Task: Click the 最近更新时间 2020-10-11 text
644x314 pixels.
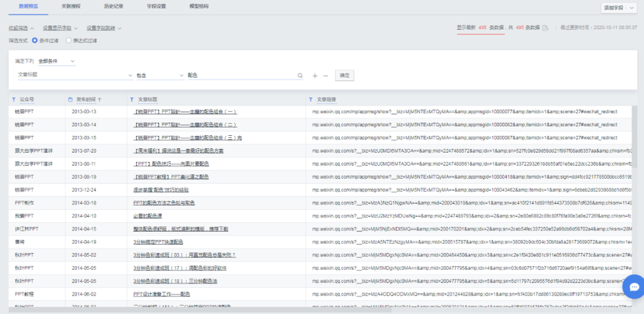Action: tap(599, 28)
